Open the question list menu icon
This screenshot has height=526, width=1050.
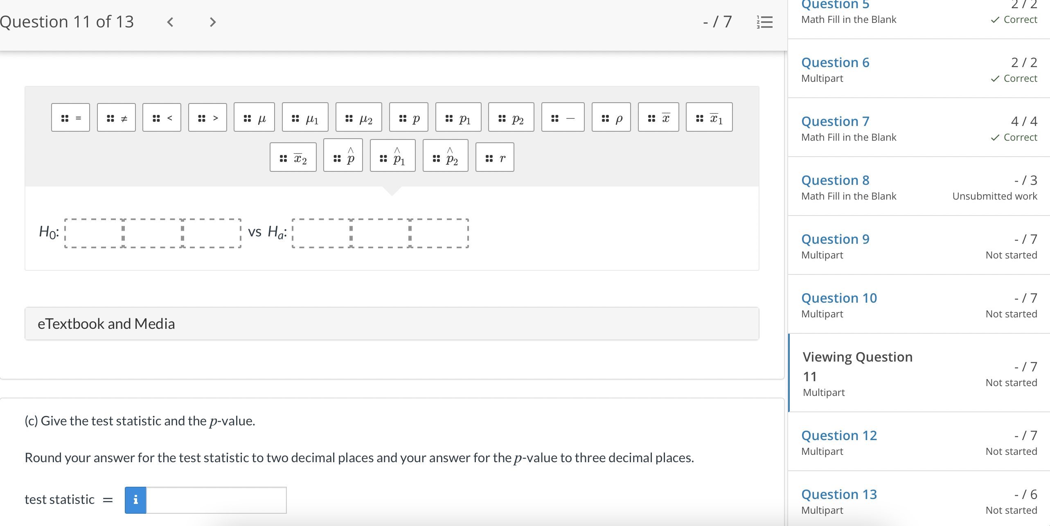(x=764, y=22)
